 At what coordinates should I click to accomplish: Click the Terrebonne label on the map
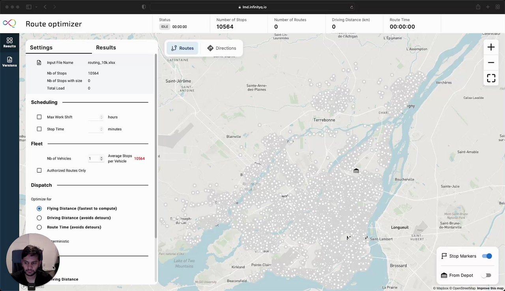coord(324,120)
